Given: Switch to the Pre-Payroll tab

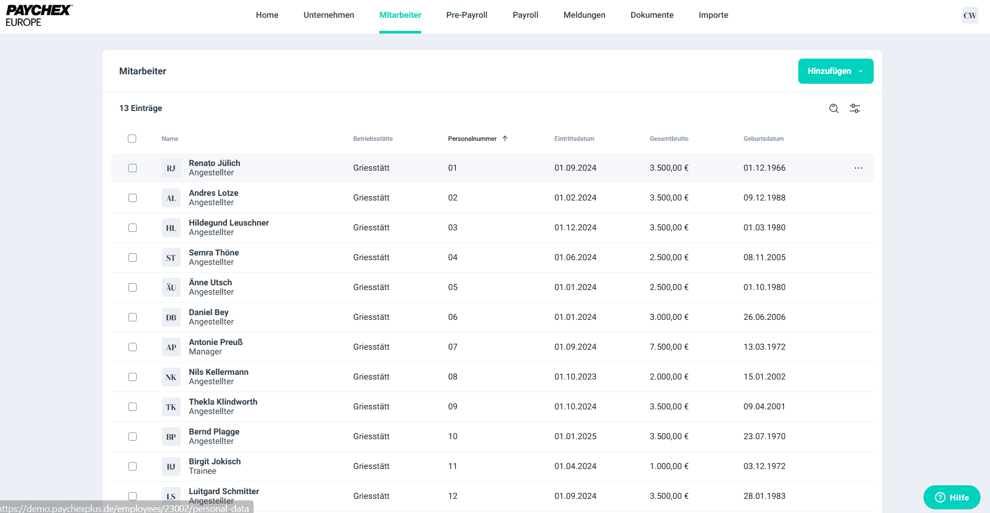Looking at the screenshot, I should click(x=466, y=15).
